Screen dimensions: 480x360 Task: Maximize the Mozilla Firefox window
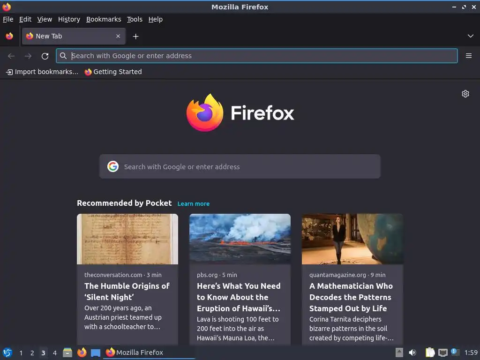[x=464, y=7]
